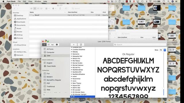Go forward in OTF Finder window
184x103 pixels.
(x=18, y=8)
